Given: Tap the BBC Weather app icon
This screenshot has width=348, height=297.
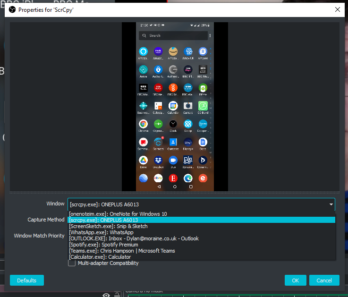Looking at the screenshot, I should [188, 88].
